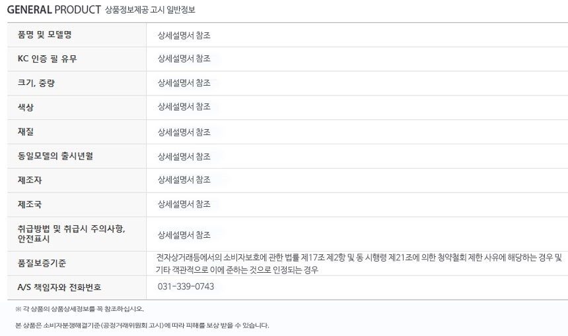Click the 상품정보제공 고시 일반정보 subtitle
This screenshot has height=336, width=568.
click(x=150, y=11)
